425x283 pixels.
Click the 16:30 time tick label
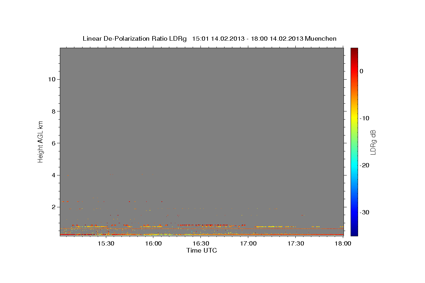201,244
